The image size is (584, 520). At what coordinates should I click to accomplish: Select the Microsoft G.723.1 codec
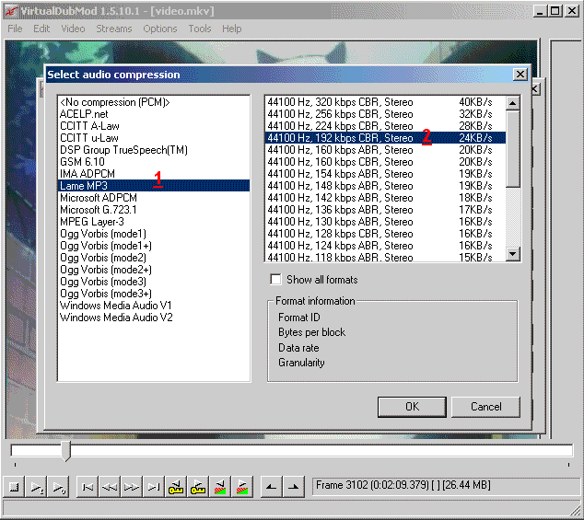pyautogui.click(x=154, y=209)
